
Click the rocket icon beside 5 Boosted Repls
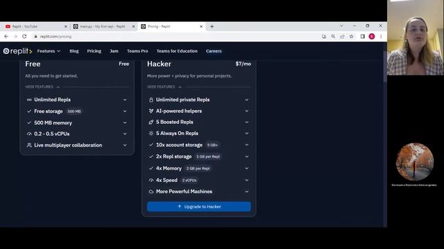coord(151,122)
